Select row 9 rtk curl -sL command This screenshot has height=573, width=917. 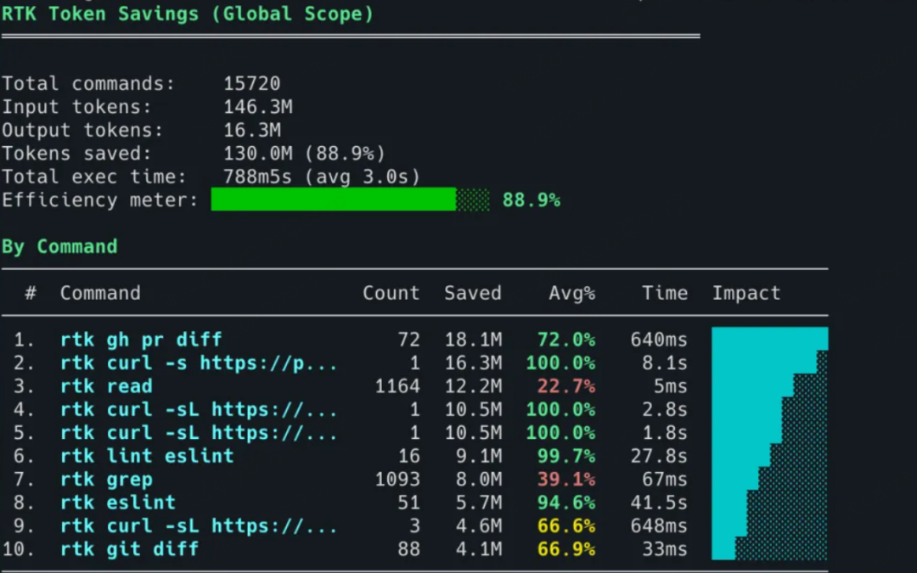[199, 526]
